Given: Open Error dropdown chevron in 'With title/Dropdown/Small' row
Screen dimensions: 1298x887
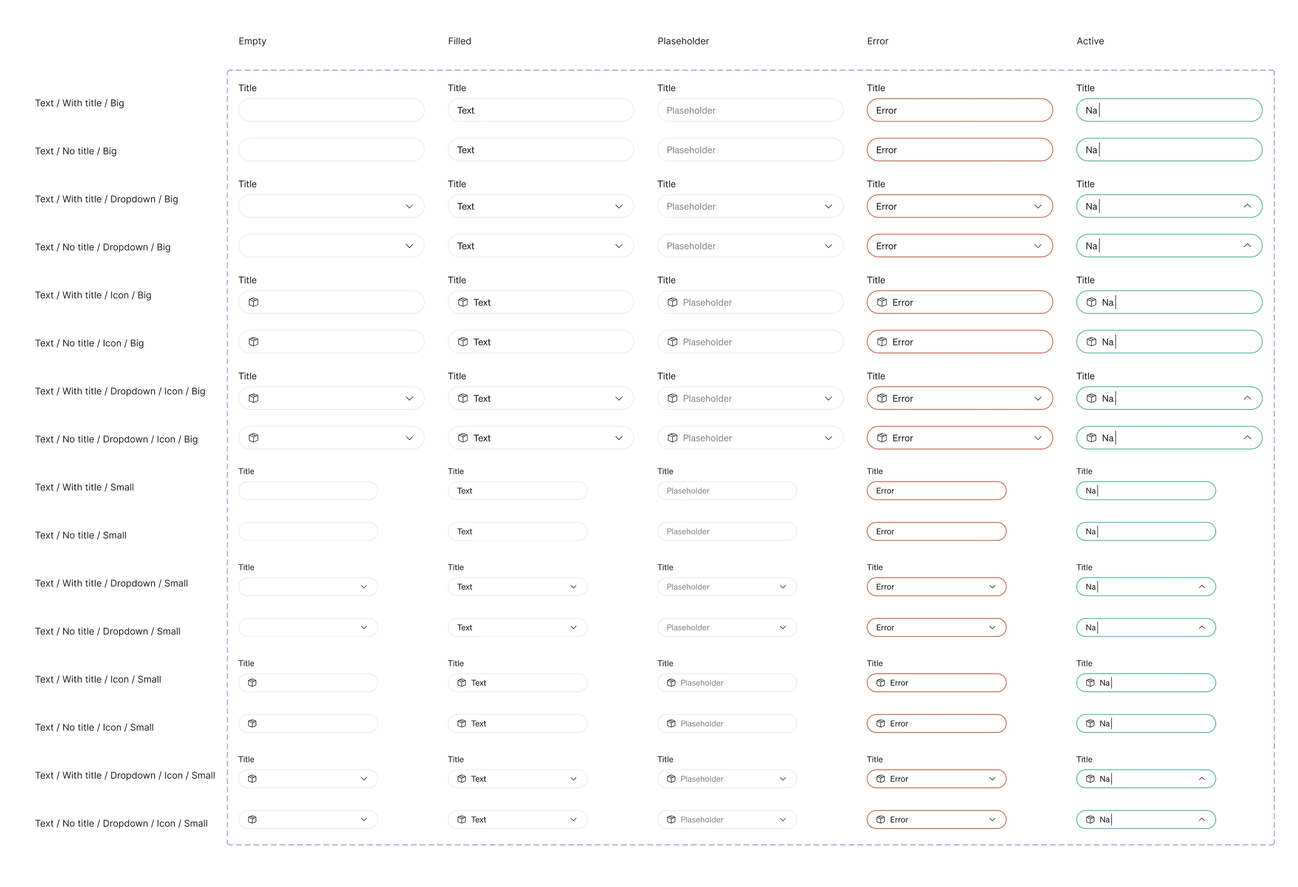Looking at the screenshot, I should 992,587.
